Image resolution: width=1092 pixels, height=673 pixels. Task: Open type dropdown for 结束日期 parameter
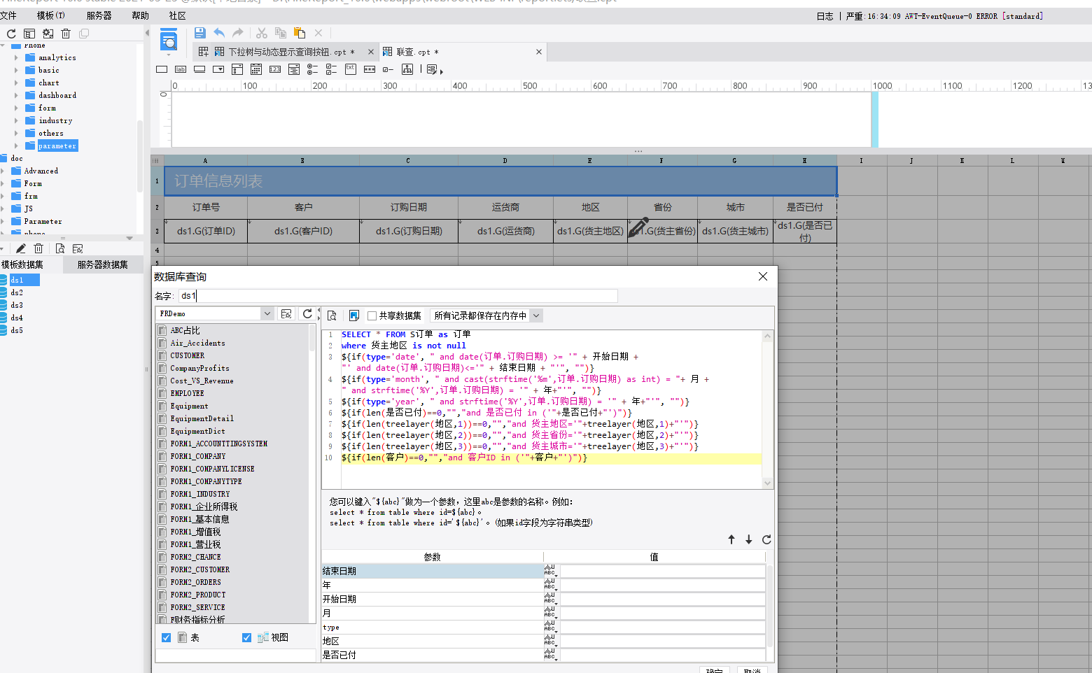click(551, 571)
